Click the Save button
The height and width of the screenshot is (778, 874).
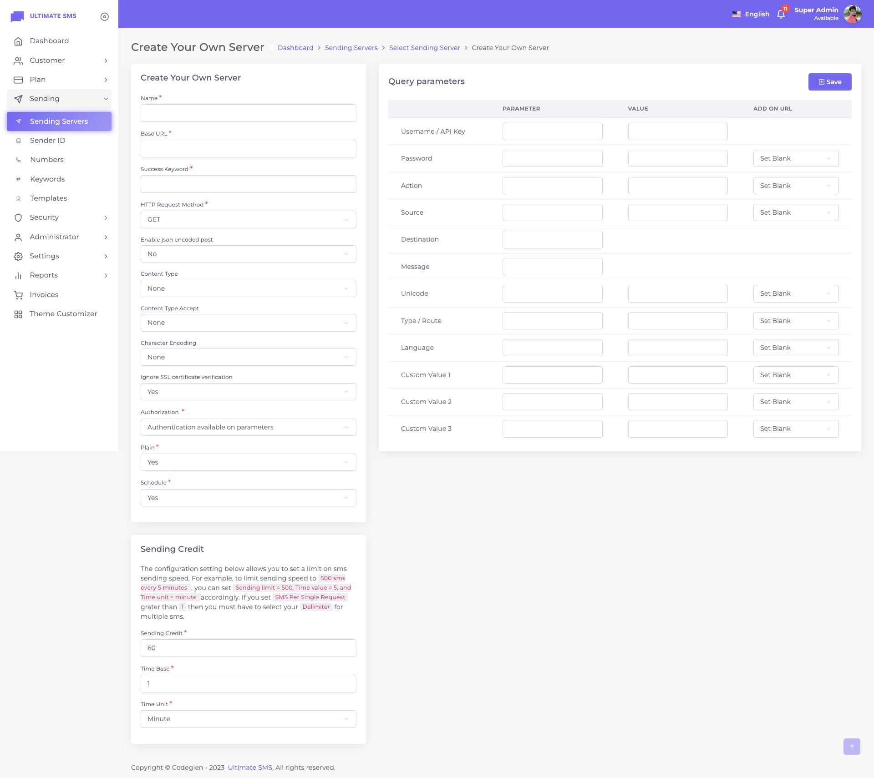(x=829, y=82)
